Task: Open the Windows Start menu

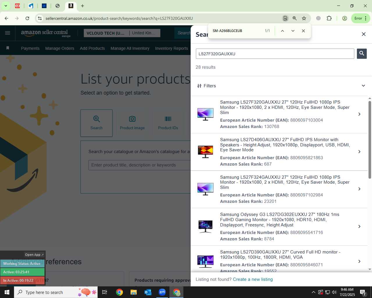Action: click(x=7, y=292)
